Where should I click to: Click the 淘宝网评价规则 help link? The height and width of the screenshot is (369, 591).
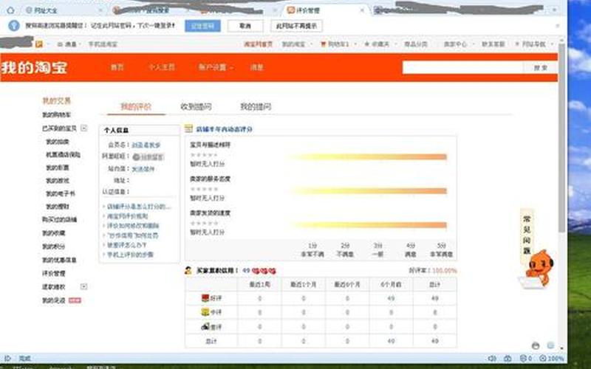(x=127, y=216)
